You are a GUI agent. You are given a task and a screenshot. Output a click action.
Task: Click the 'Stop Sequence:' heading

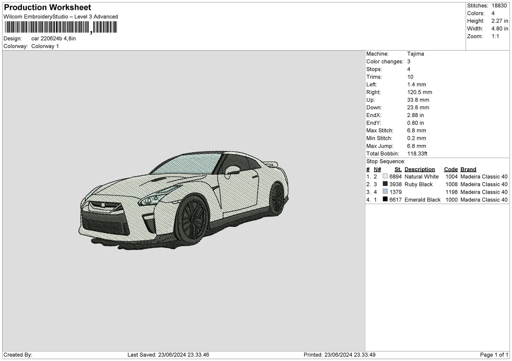point(386,162)
